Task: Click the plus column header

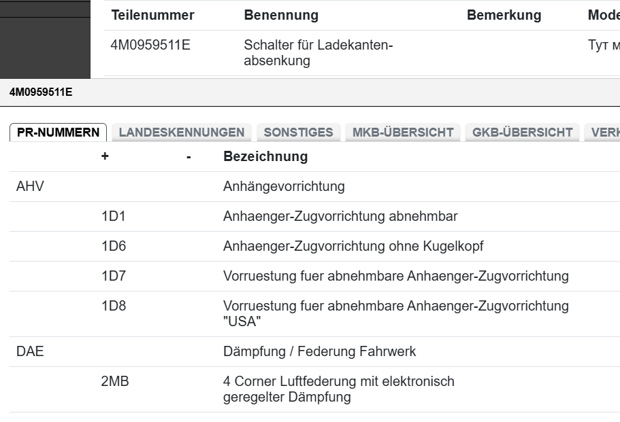Action: [105, 156]
